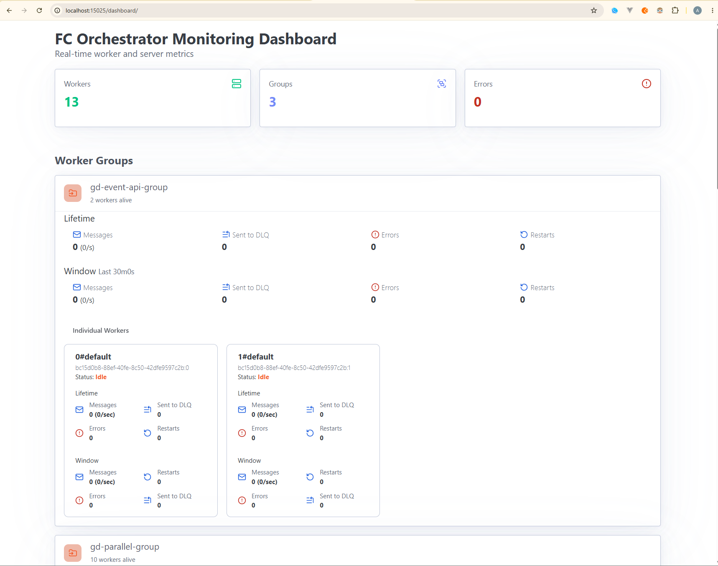This screenshot has height=566, width=718.
Task: Click the 1#default worker name
Action: [x=255, y=357]
